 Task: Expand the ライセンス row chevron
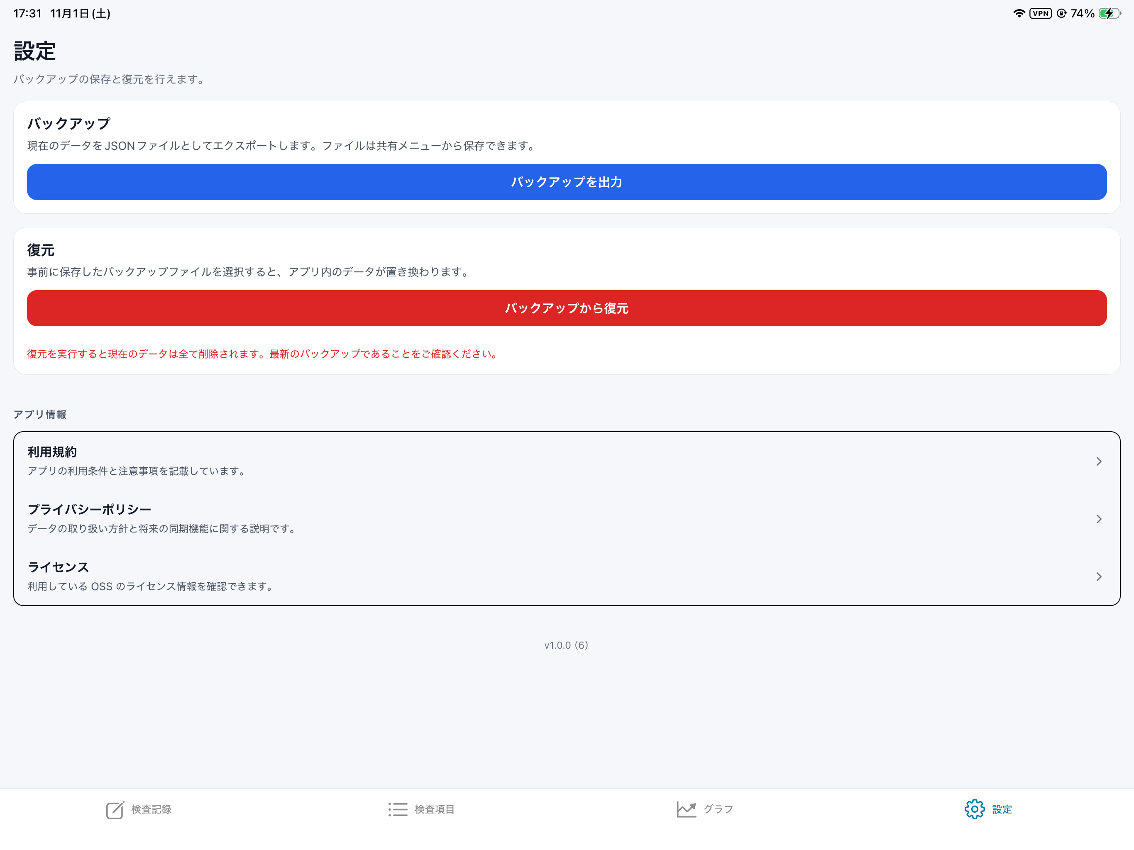tap(1099, 577)
